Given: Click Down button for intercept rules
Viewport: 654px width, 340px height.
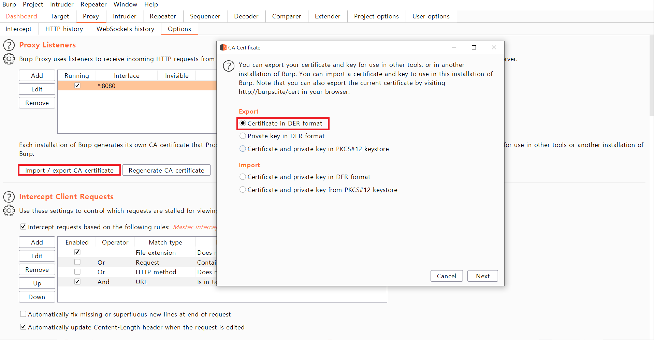Looking at the screenshot, I should click(x=37, y=297).
